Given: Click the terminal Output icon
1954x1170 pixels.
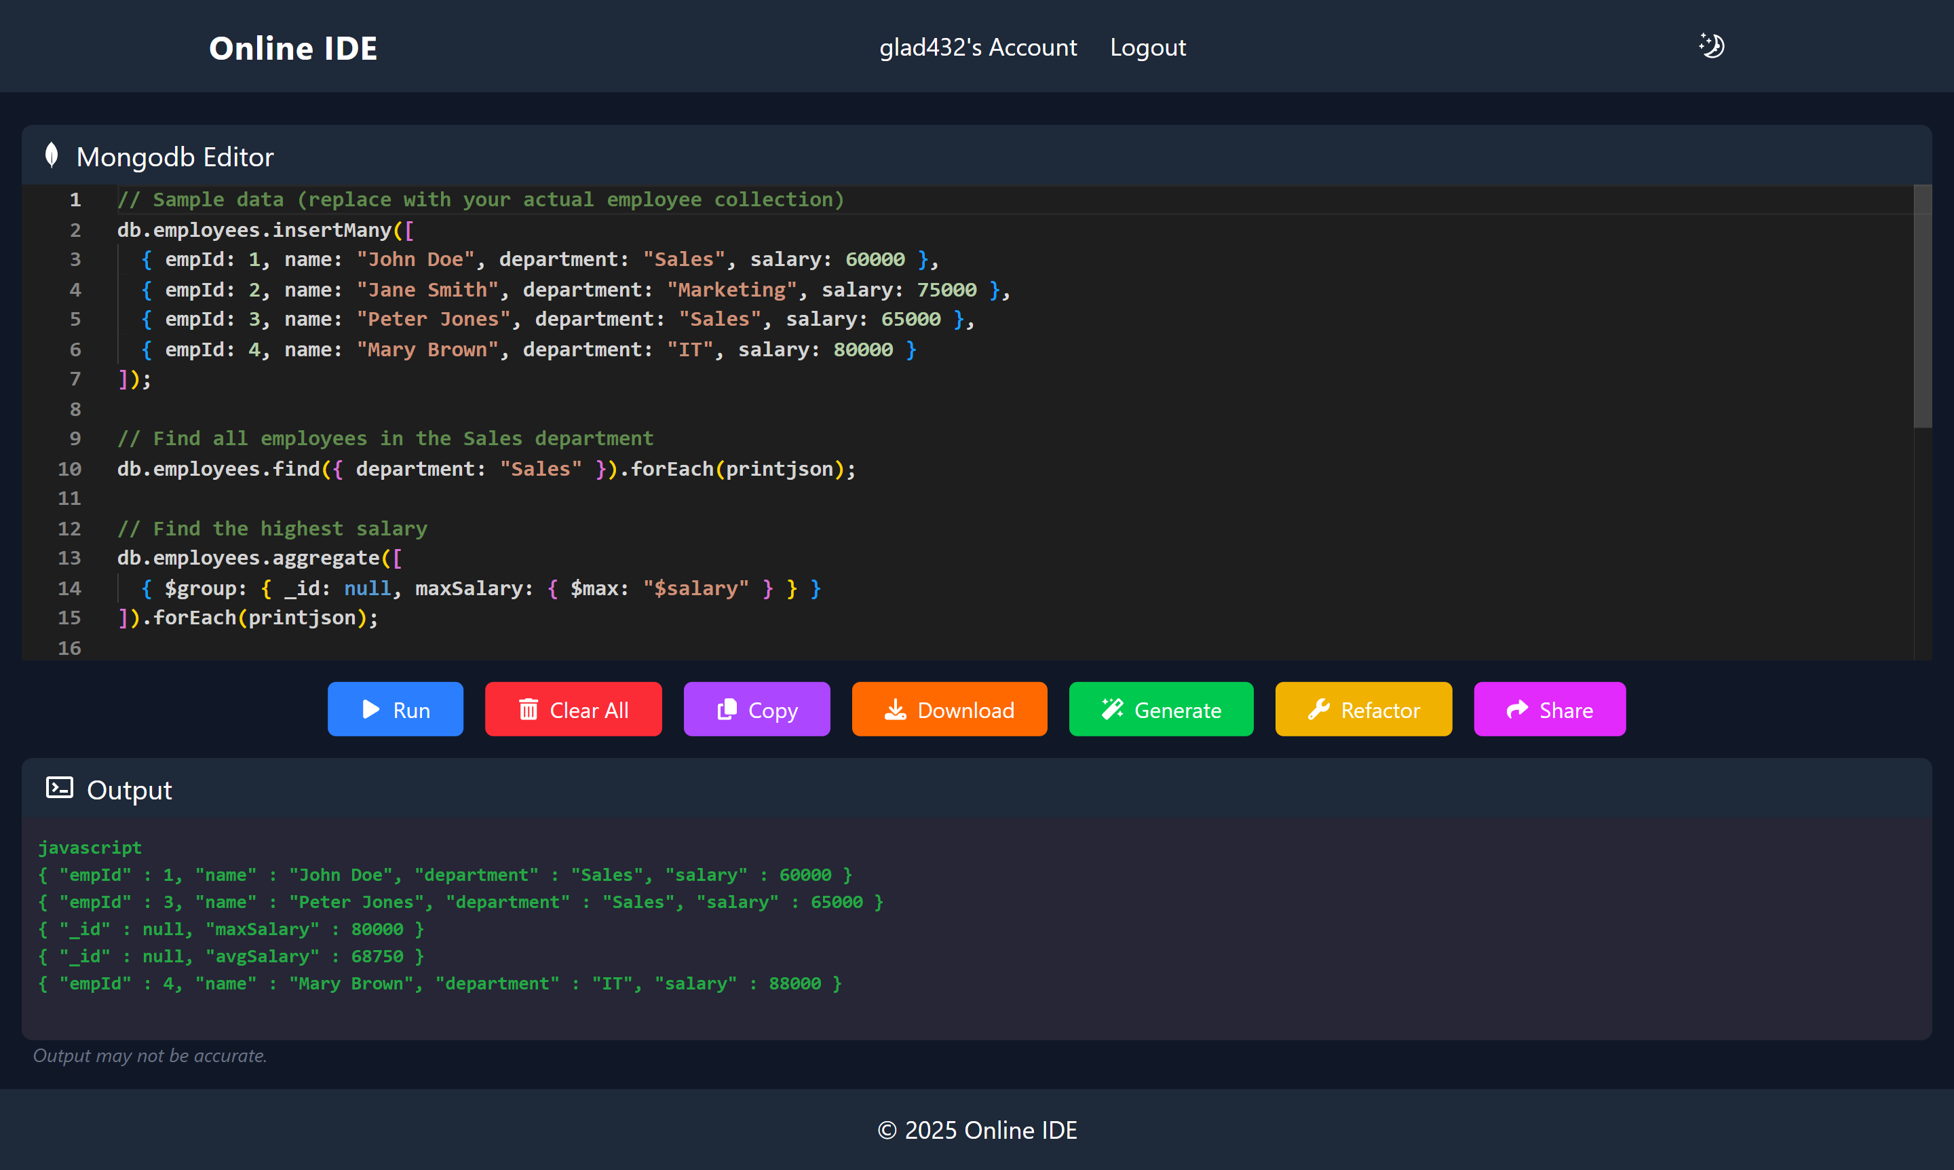Looking at the screenshot, I should tap(59, 788).
